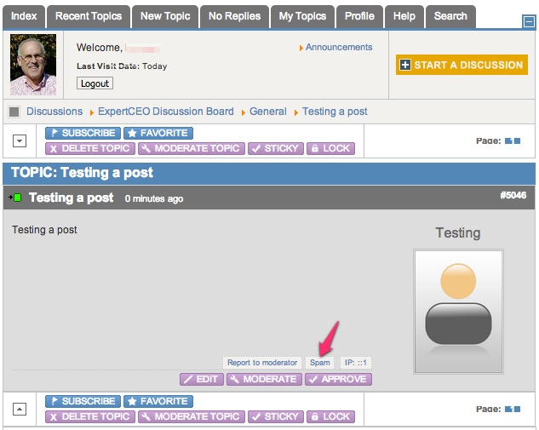This screenshot has height=430, width=539.
Task: Lock the topic from top toolbar
Action: pos(330,148)
